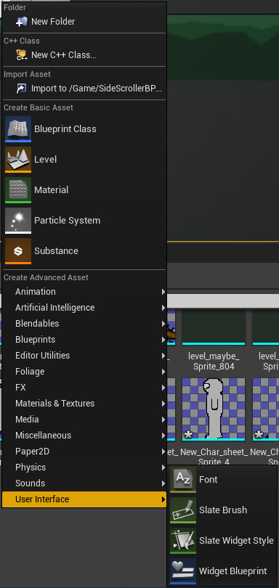Expand arrow next to Sounds
The image size is (279, 588).
[163, 483]
